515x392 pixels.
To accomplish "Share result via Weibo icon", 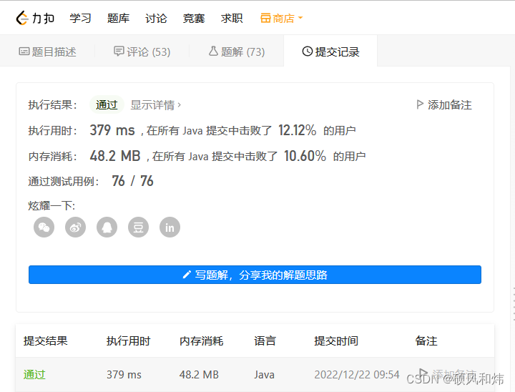I will coord(75,227).
